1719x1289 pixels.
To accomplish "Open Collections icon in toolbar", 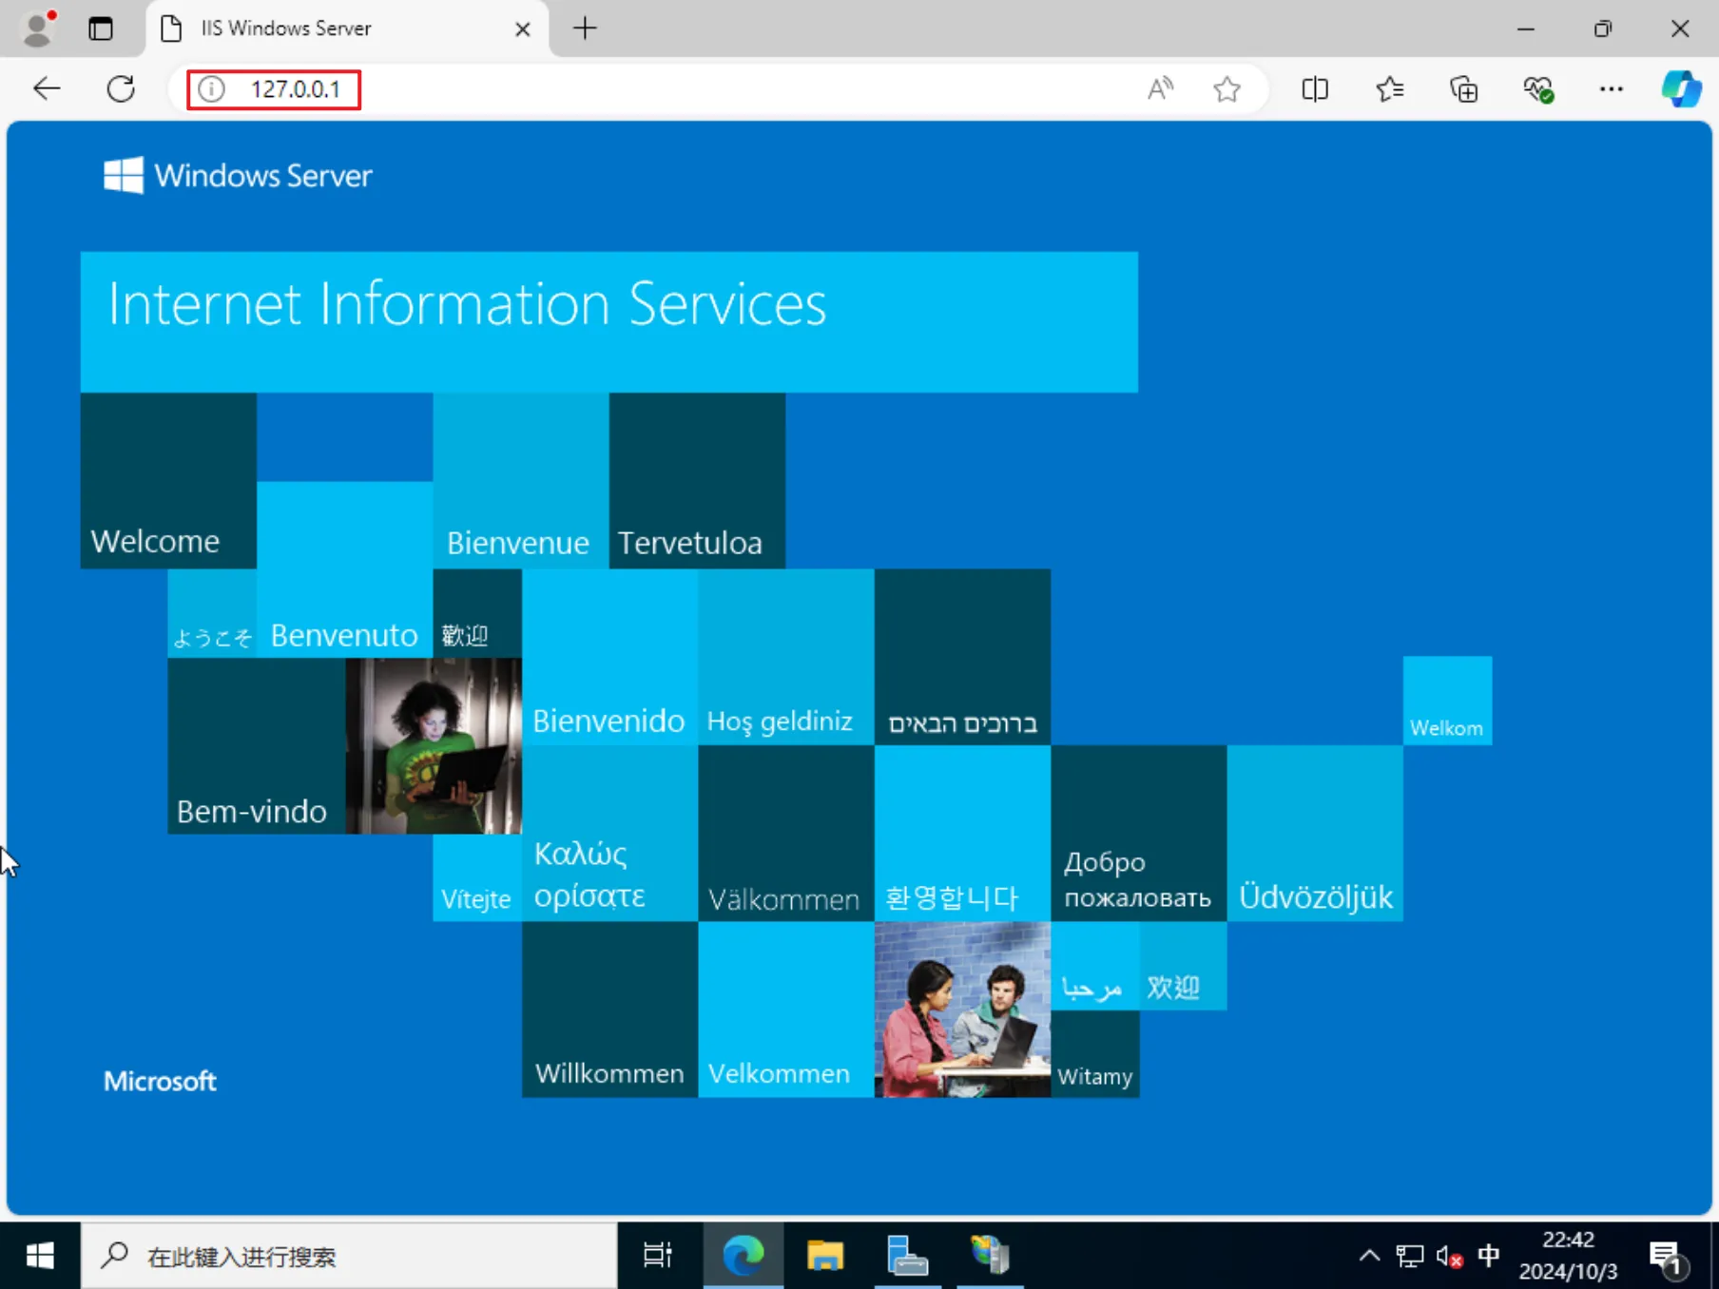I will point(1463,89).
